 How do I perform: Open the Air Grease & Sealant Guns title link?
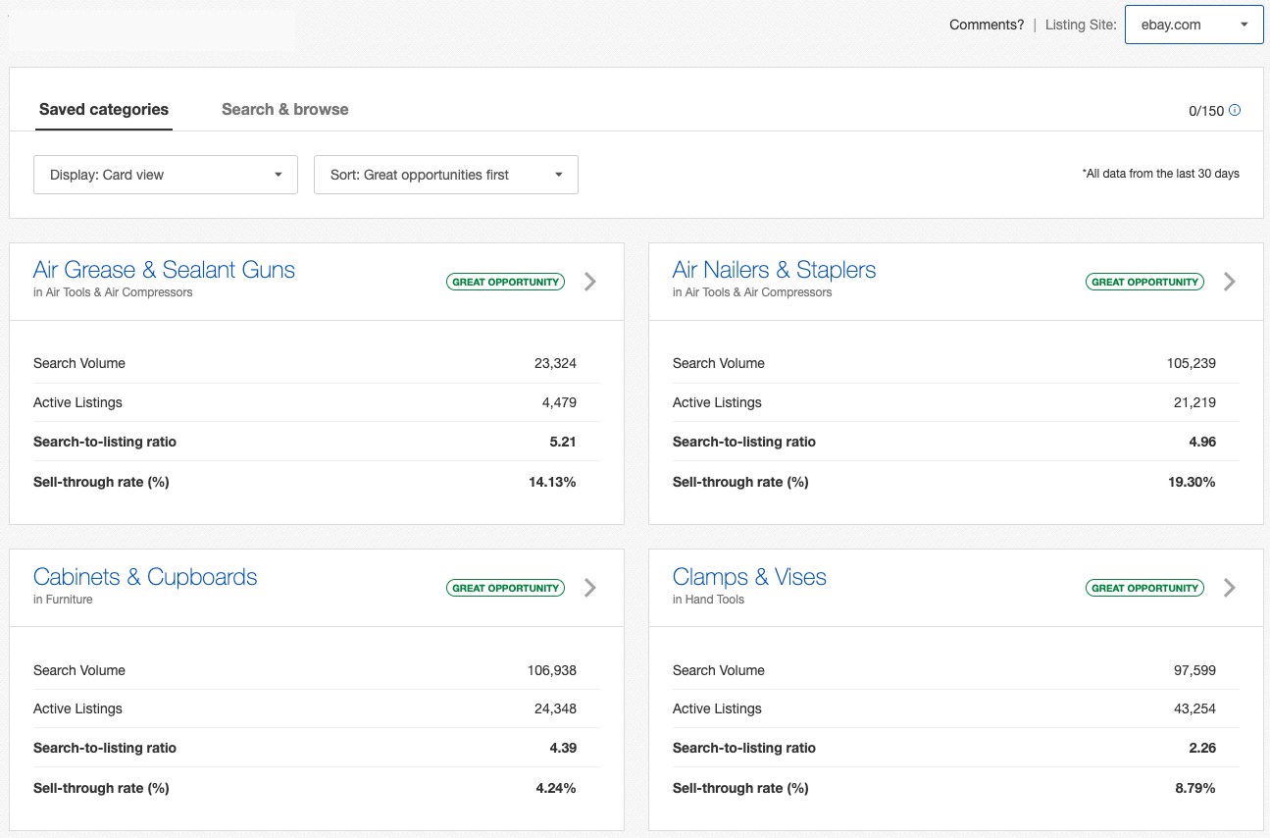pos(164,270)
